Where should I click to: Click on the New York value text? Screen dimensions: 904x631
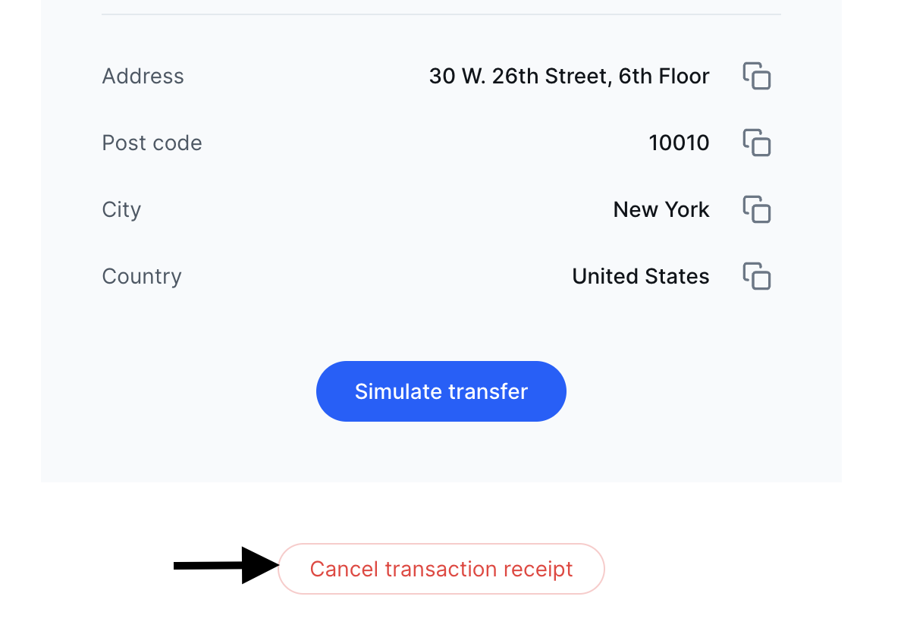click(x=661, y=209)
